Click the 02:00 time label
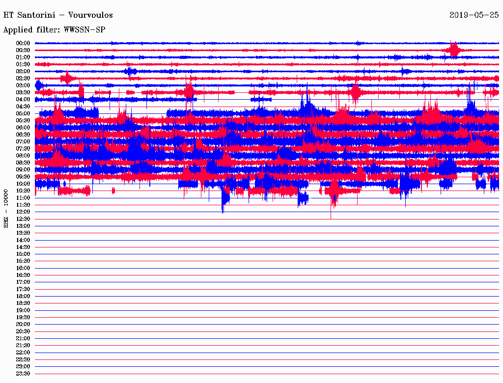The width and height of the screenshot is (503, 383). click(23, 71)
